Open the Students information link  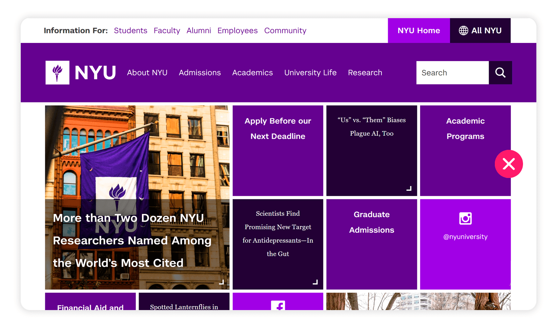(x=130, y=31)
